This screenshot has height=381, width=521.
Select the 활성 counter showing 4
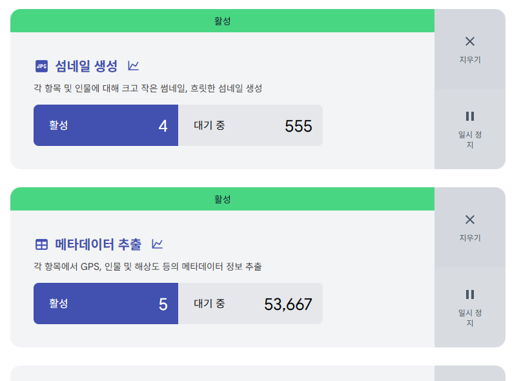106,125
